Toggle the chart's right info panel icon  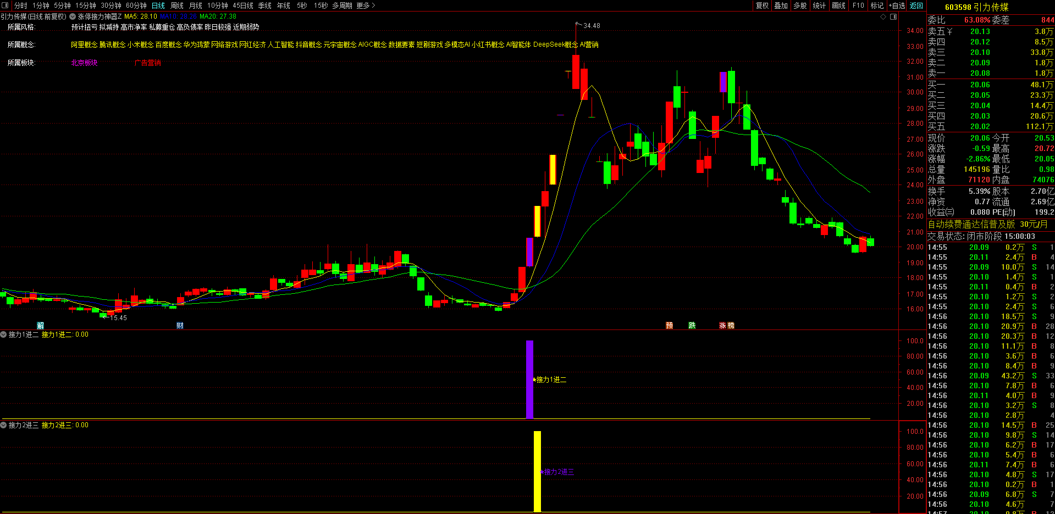[x=893, y=16]
